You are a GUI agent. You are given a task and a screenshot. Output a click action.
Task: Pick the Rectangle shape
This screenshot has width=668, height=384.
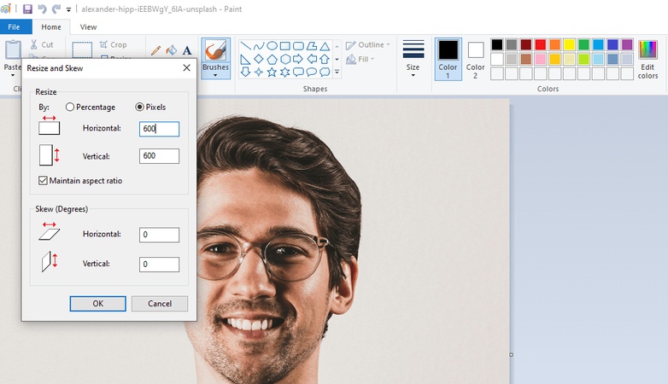coord(285,46)
